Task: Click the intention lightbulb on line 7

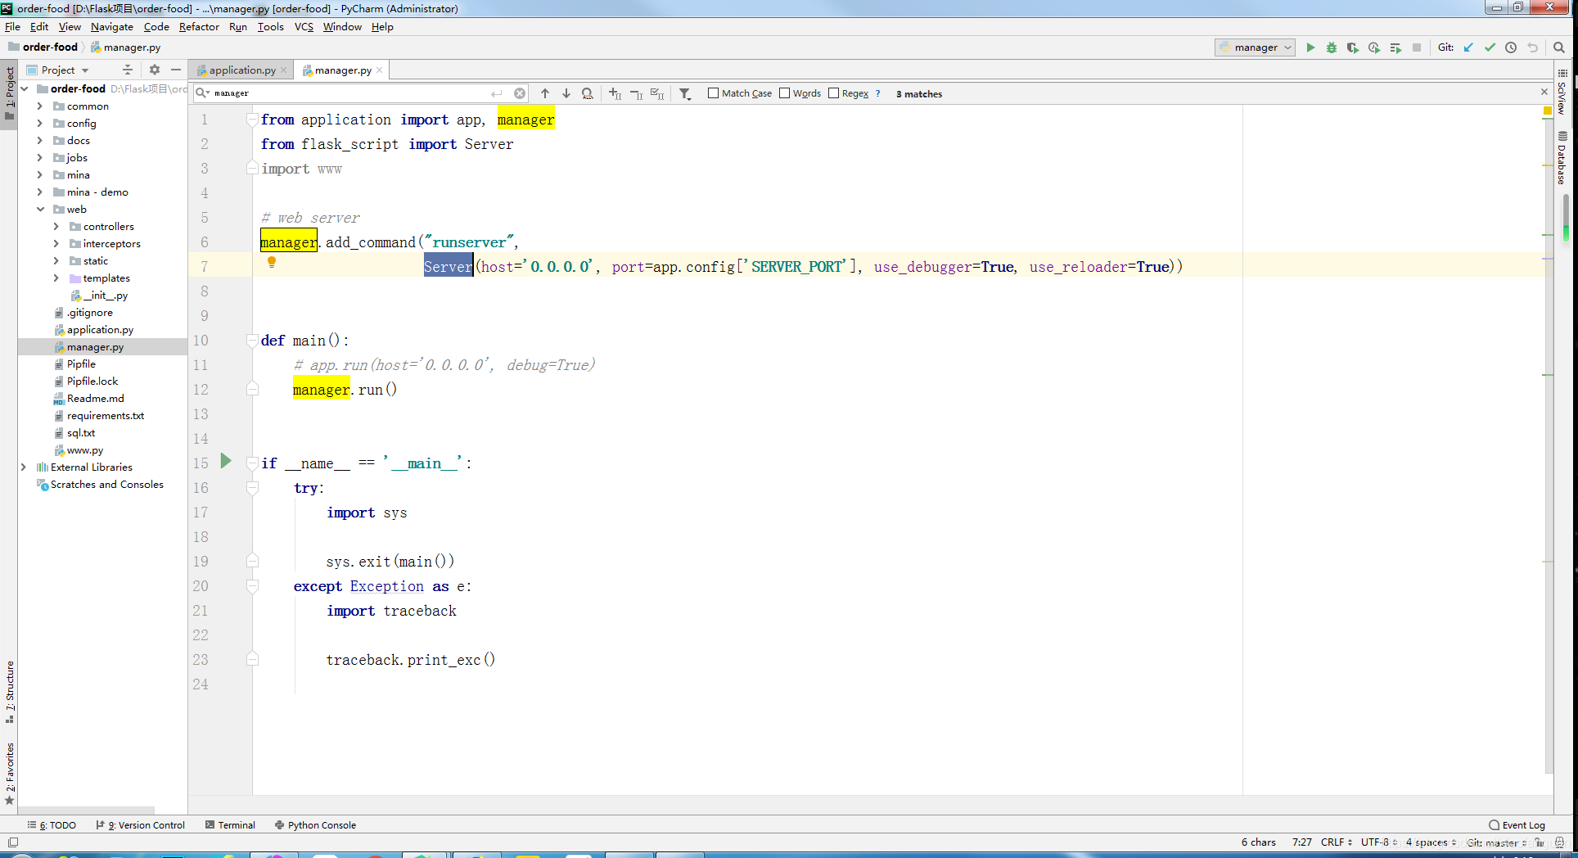Action: point(272,262)
